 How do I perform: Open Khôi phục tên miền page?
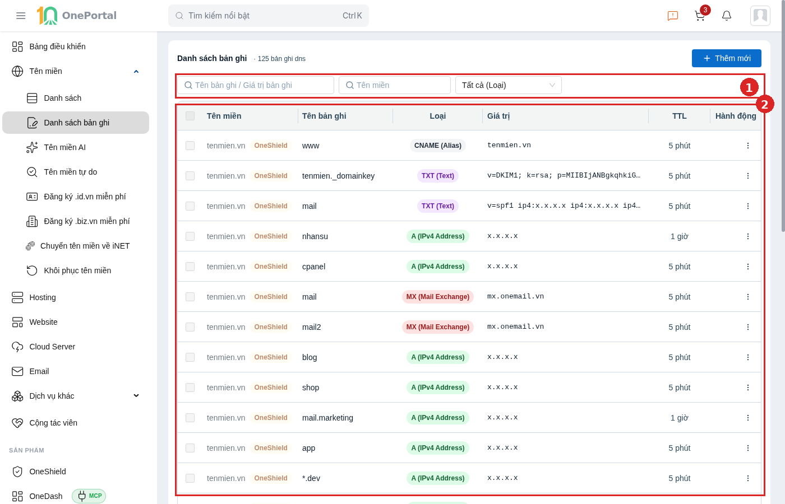pos(76,270)
